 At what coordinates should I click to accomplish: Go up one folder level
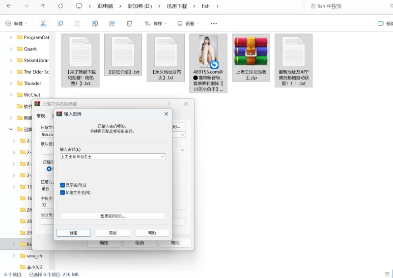pos(43,6)
